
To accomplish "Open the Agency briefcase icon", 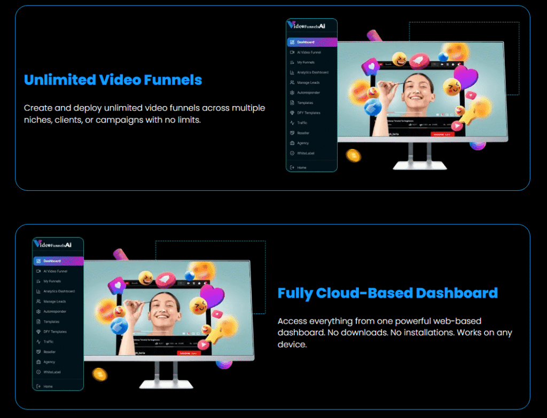I will pos(38,361).
